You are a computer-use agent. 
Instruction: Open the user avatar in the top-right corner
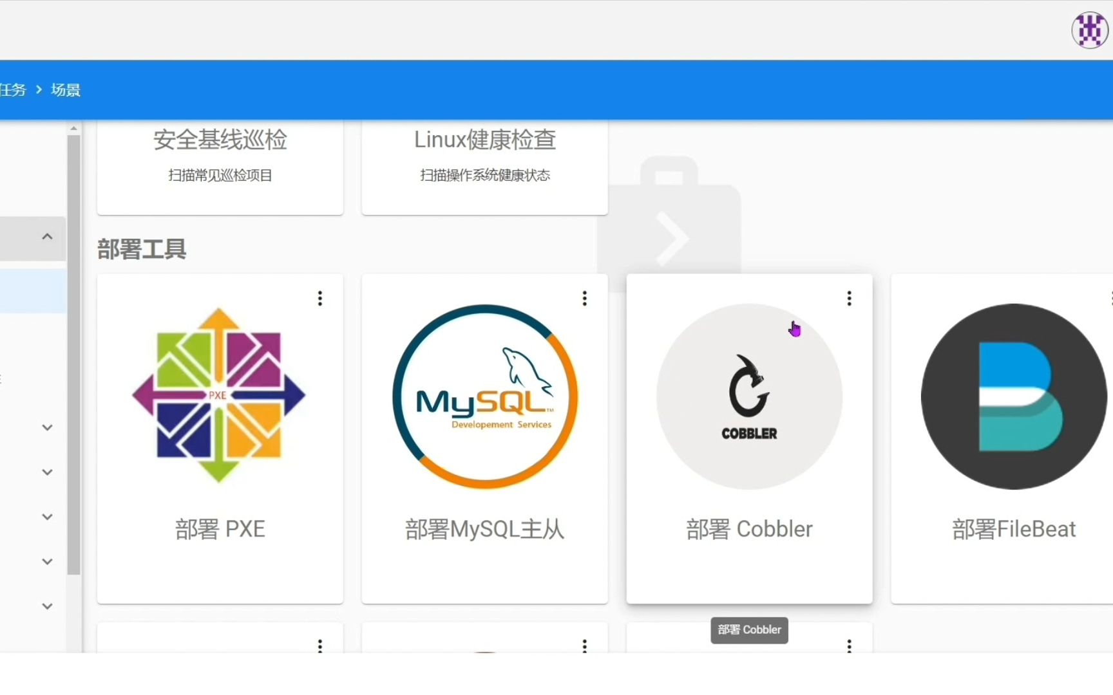(x=1089, y=30)
